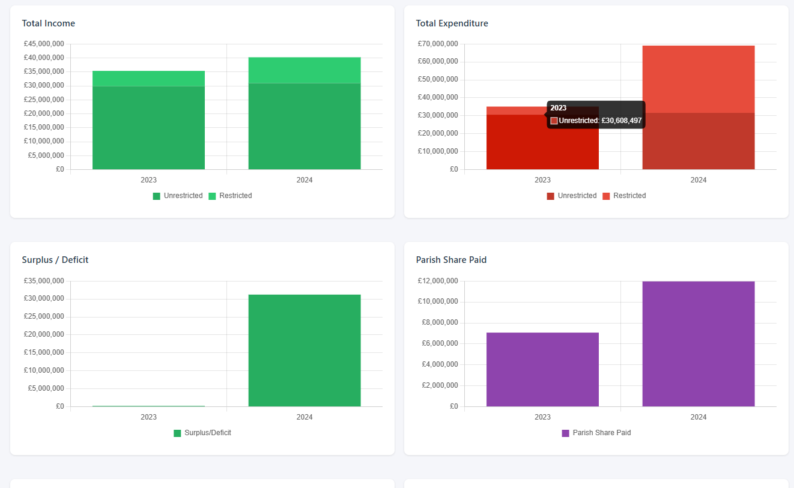This screenshot has width=794, height=488.
Task: Click 2024 Restricted segment in Total Expenditure
Action: point(699,79)
